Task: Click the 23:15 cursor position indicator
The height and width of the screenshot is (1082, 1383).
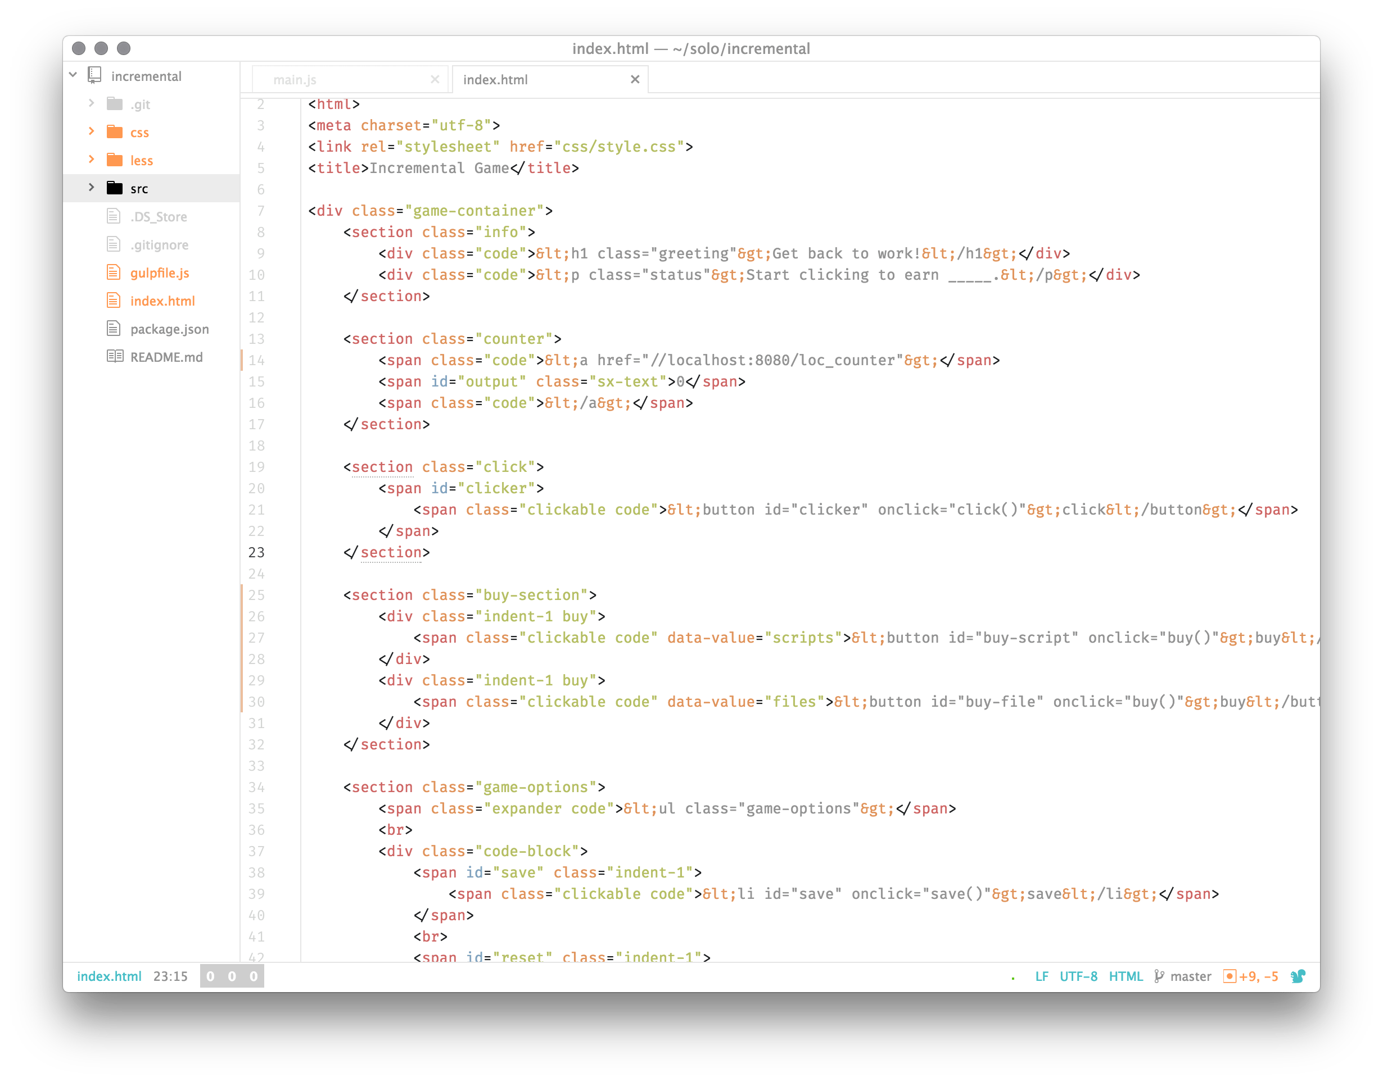Action: [x=170, y=976]
